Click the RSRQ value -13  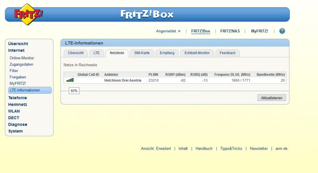tap(205, 80)
